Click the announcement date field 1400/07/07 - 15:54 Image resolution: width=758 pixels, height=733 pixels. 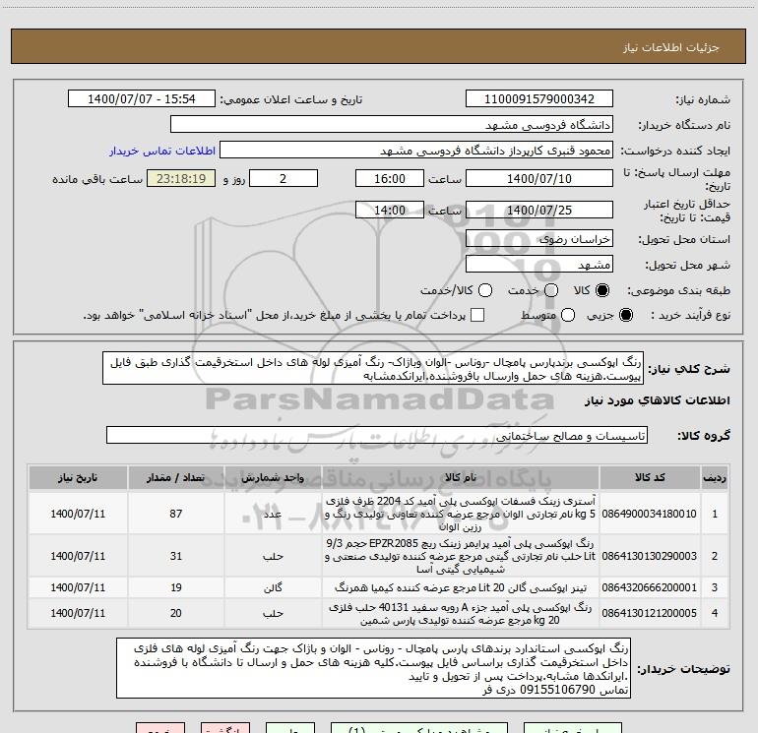click(142, 99)
